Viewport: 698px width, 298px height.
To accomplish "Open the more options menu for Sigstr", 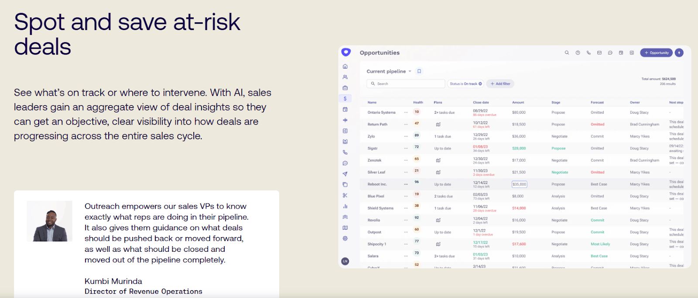I will click(406, 149).
